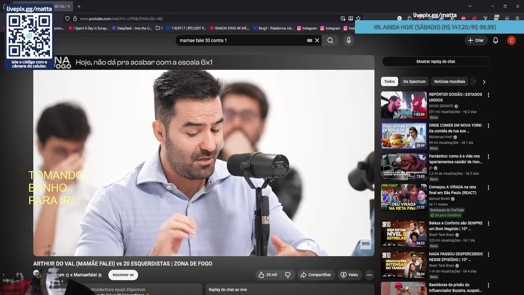Bookmark this page with the star icon

tap(358, 18)
